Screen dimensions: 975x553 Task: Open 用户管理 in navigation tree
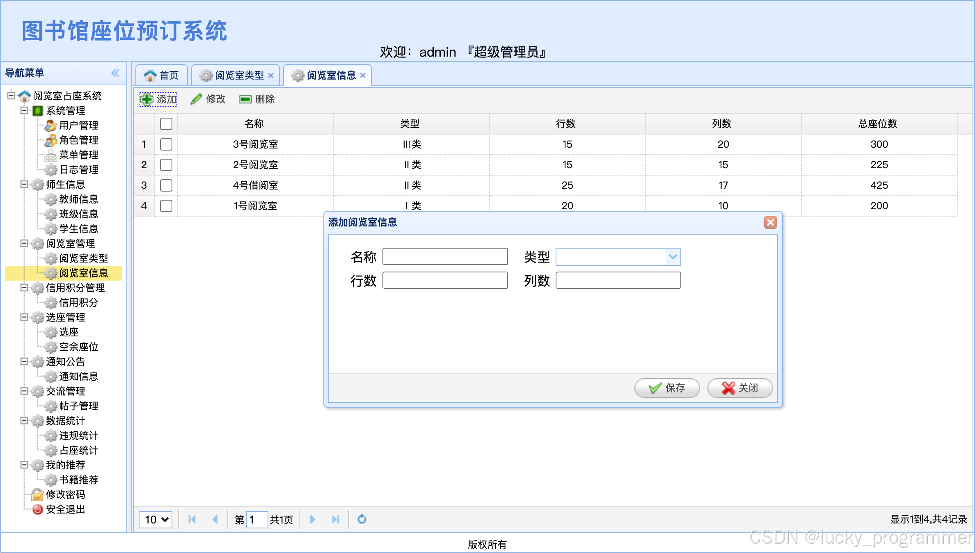pyautogui.click(x=78, y=125)
